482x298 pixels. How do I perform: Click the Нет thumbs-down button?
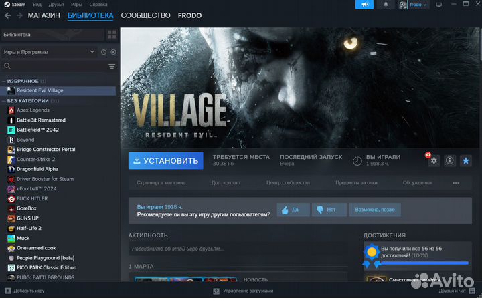click(x=329, y=210)
